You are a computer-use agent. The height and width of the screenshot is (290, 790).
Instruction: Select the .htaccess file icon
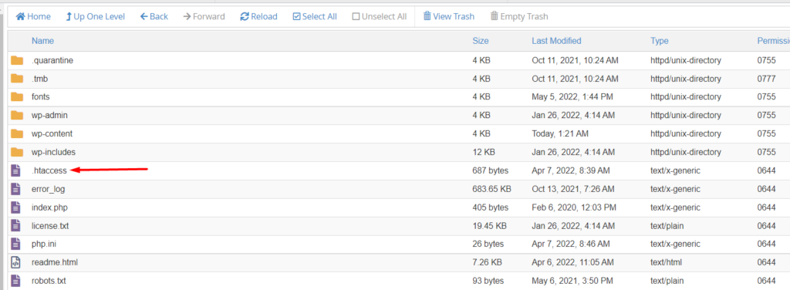point(16,170)
